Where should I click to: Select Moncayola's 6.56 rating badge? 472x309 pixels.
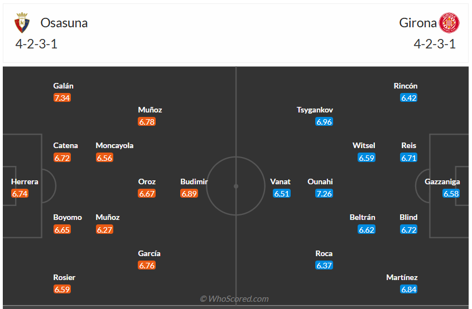pos(105,158)
